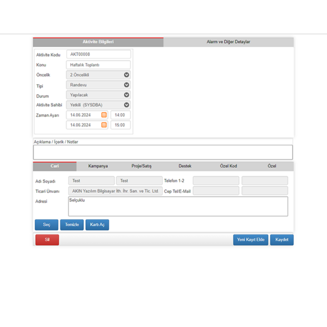Go to the Cari tab
Viewport: 327px width, 327px height.
[x=54, y=166]
